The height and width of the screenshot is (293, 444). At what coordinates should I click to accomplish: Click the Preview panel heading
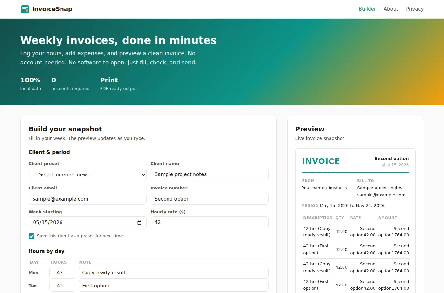point(310,129)
